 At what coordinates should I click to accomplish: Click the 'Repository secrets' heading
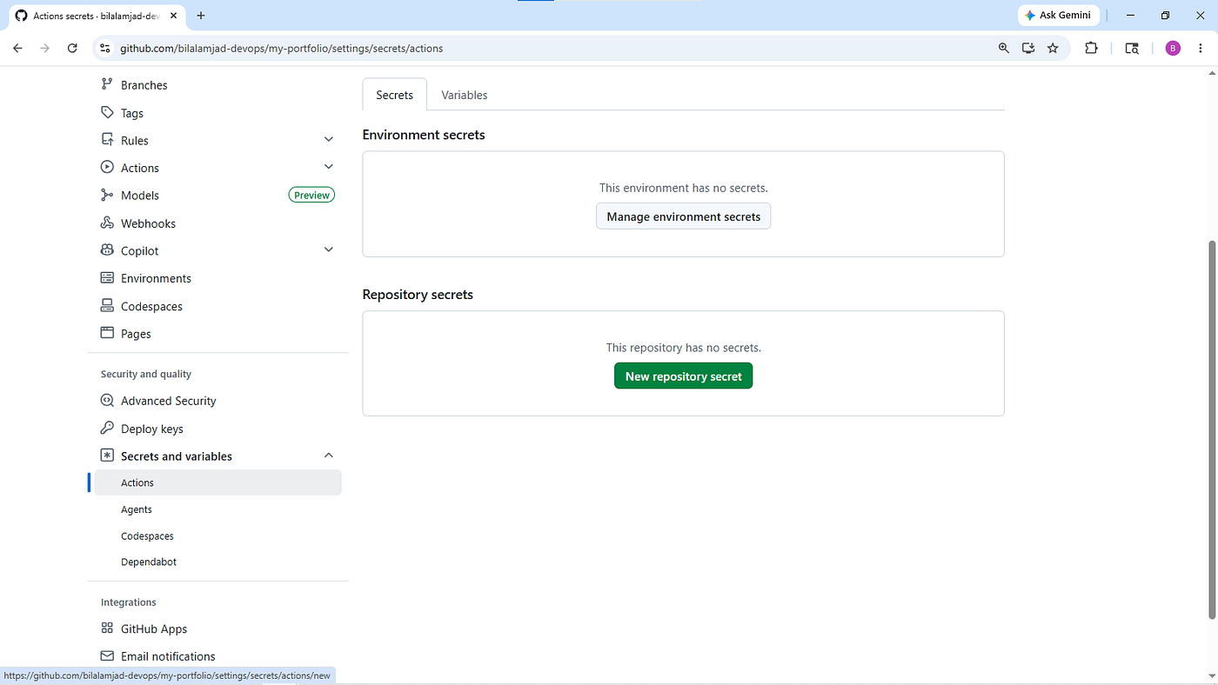(418, 295)
